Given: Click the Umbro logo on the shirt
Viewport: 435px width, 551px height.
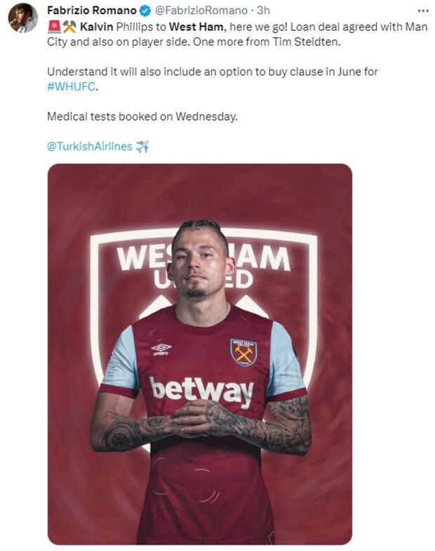Looking at the screenshot, I should click(161, 349).
